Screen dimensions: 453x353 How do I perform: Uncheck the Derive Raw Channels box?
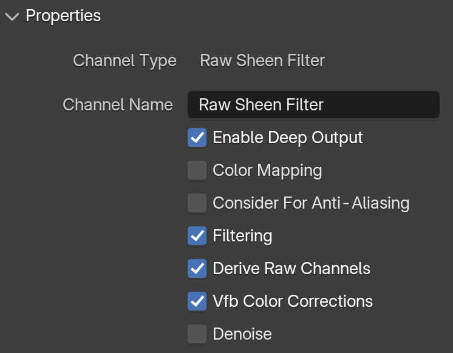click(x=197, y=269)
